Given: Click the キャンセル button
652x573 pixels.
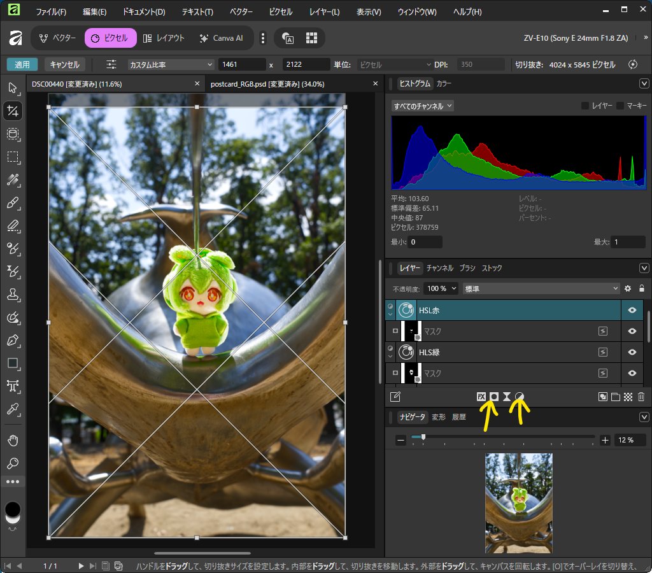Looking at the screenshot, I should [64, 64].
